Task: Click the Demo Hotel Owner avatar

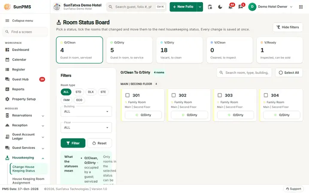Action: 252,7
